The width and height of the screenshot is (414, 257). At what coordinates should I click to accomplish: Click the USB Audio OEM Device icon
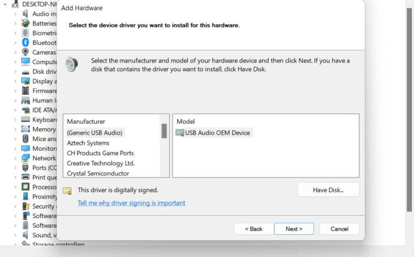pos(180,133)
